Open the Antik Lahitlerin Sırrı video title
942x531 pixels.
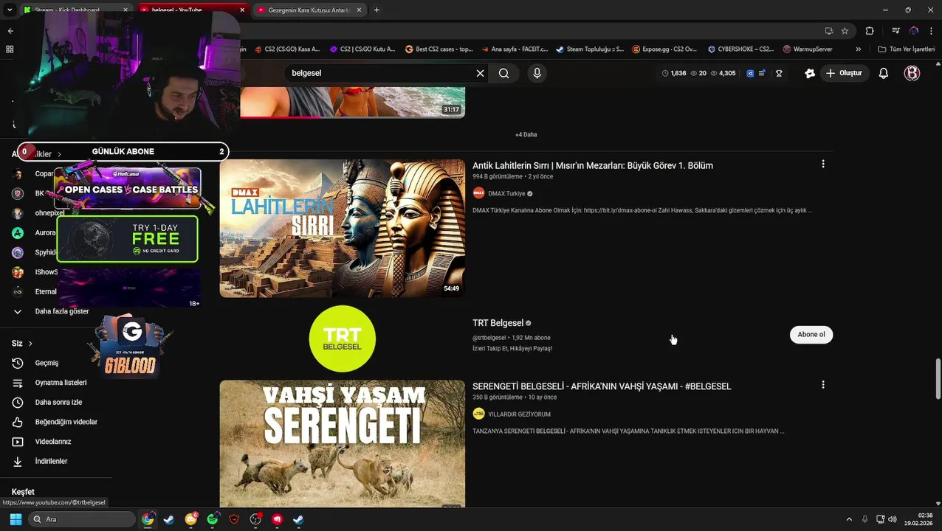593,166
